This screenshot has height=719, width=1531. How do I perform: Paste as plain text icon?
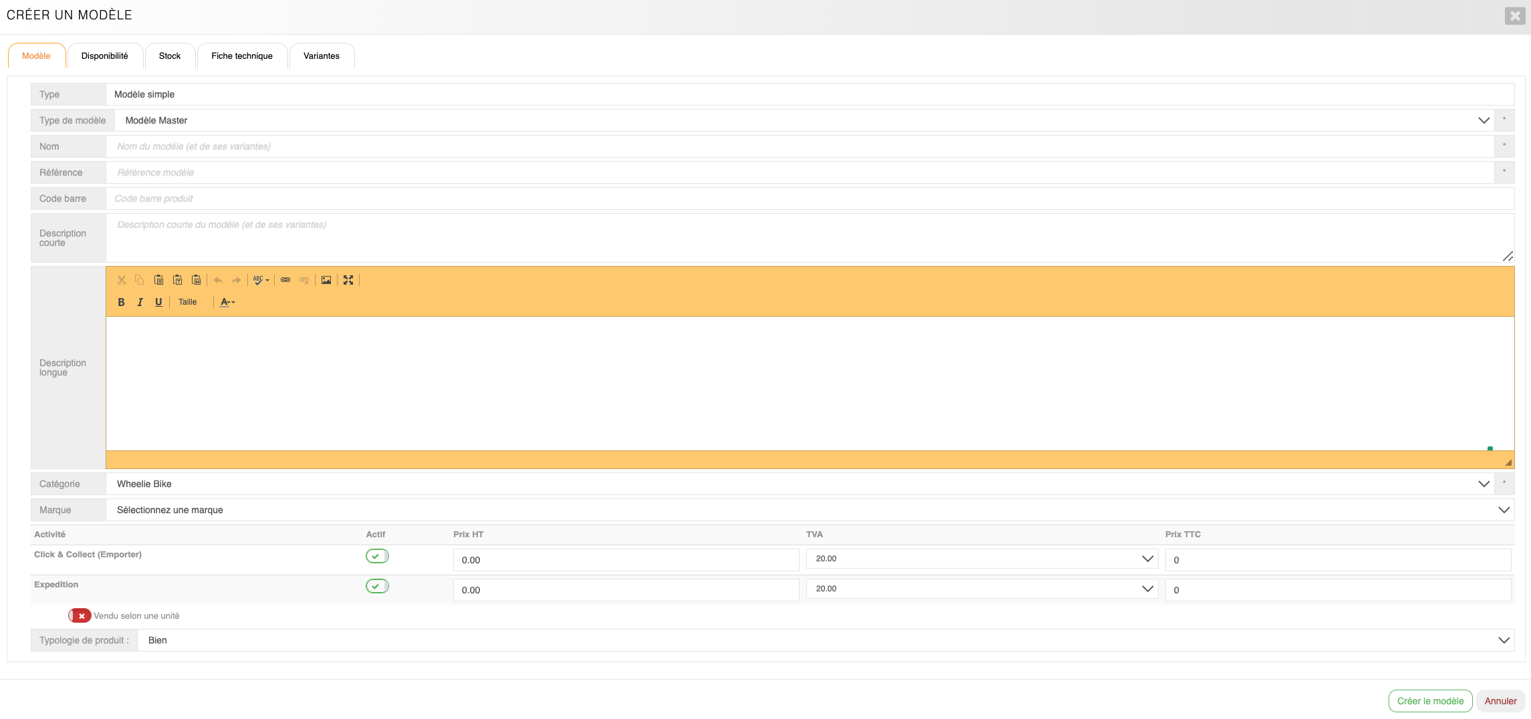[178, 280]
